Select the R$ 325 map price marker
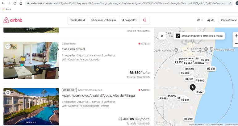This screenshot has width=238, height=126. coord(198,63)
